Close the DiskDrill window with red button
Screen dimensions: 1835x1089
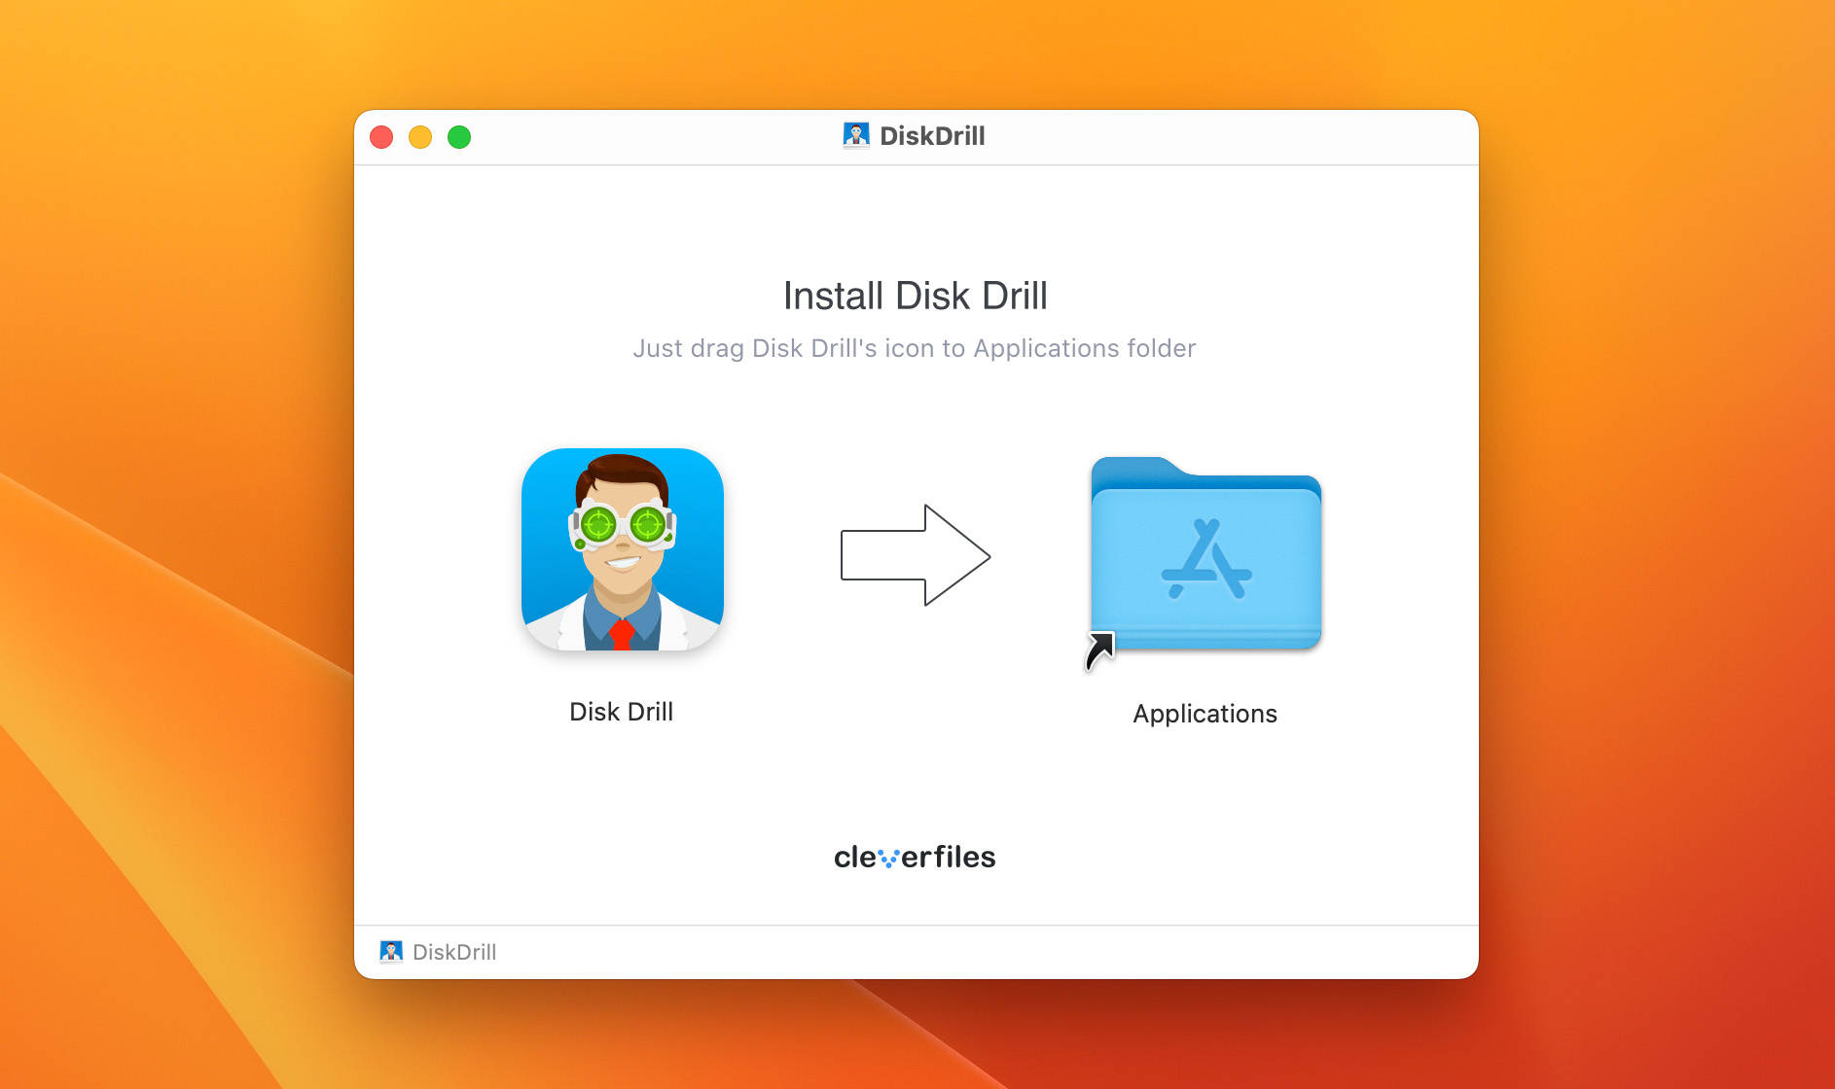tap(381, 137)
